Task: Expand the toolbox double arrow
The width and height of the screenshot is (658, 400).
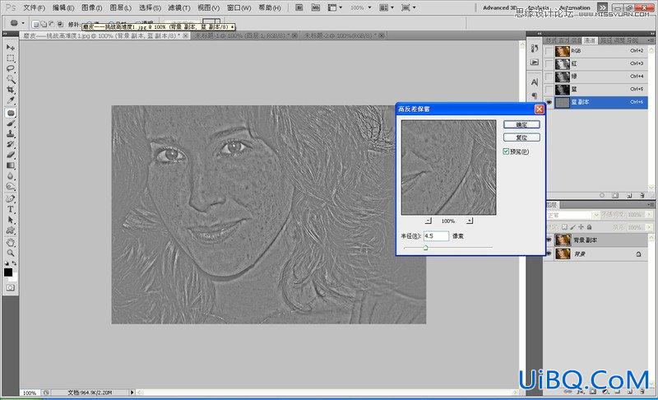Action: click(5, 34)
